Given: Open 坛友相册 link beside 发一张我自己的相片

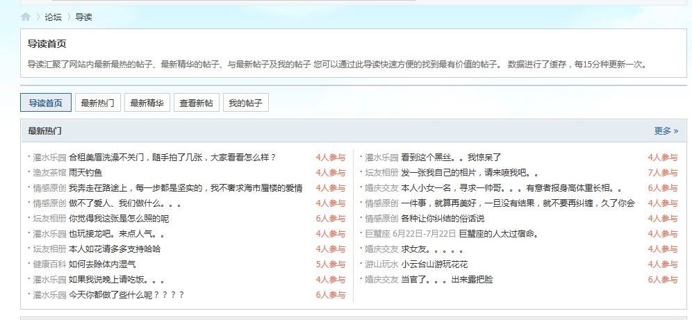Looking at the screenshot, I should click(381, 173).
